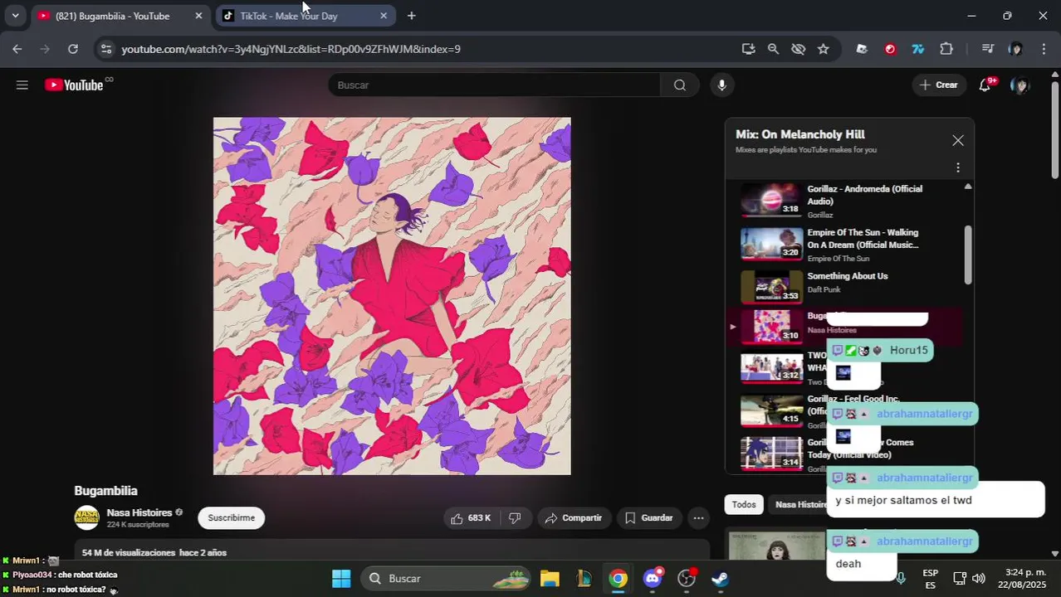The width and height of the screenshot is (1061, 597).
Task: Open the YouTube account avatar menu
Action: pos(1019,85)
